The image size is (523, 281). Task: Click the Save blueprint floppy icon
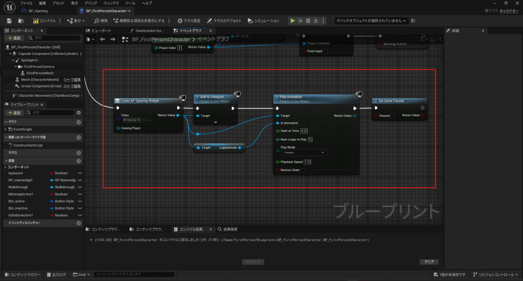click(x=9, y=21)
